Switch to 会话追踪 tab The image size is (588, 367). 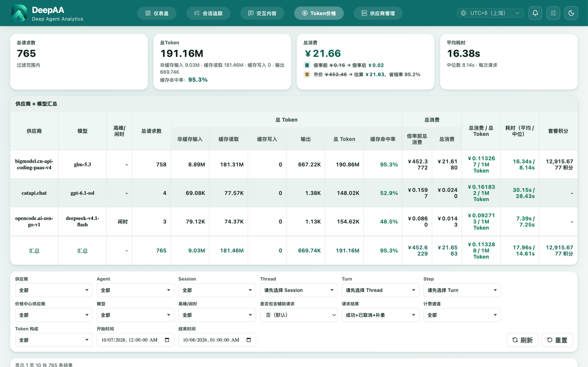[x=208, y=13]
